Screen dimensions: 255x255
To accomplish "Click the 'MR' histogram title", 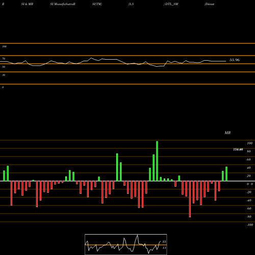I will coord(227,133).
